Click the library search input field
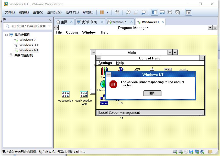 (29, 26)
